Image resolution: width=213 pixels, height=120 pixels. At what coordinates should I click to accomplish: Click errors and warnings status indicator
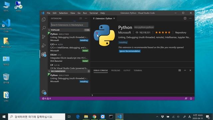tap(47, 98)
